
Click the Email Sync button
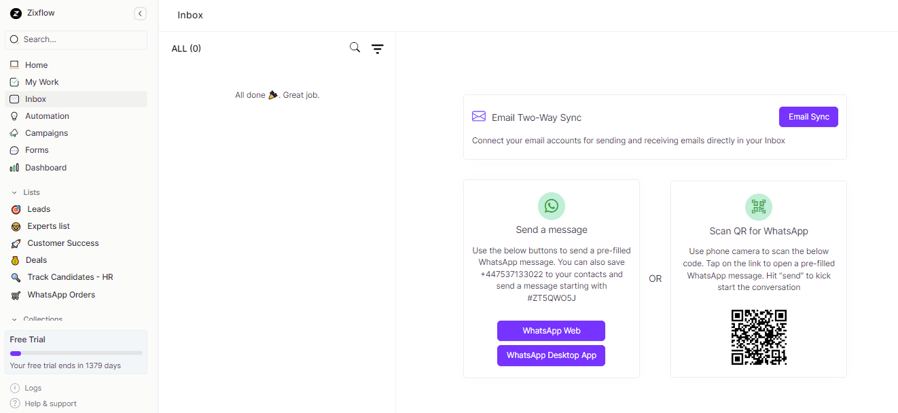tap(808, 116)
